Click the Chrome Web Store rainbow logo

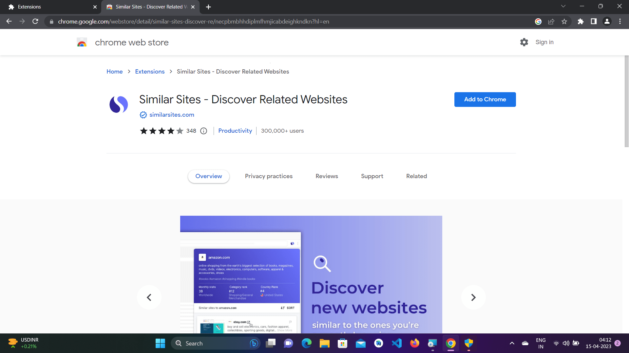point(82,42)
